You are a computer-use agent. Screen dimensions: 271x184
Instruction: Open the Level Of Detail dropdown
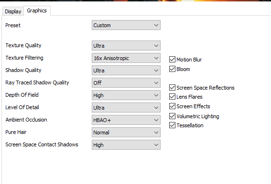[126, 108]
